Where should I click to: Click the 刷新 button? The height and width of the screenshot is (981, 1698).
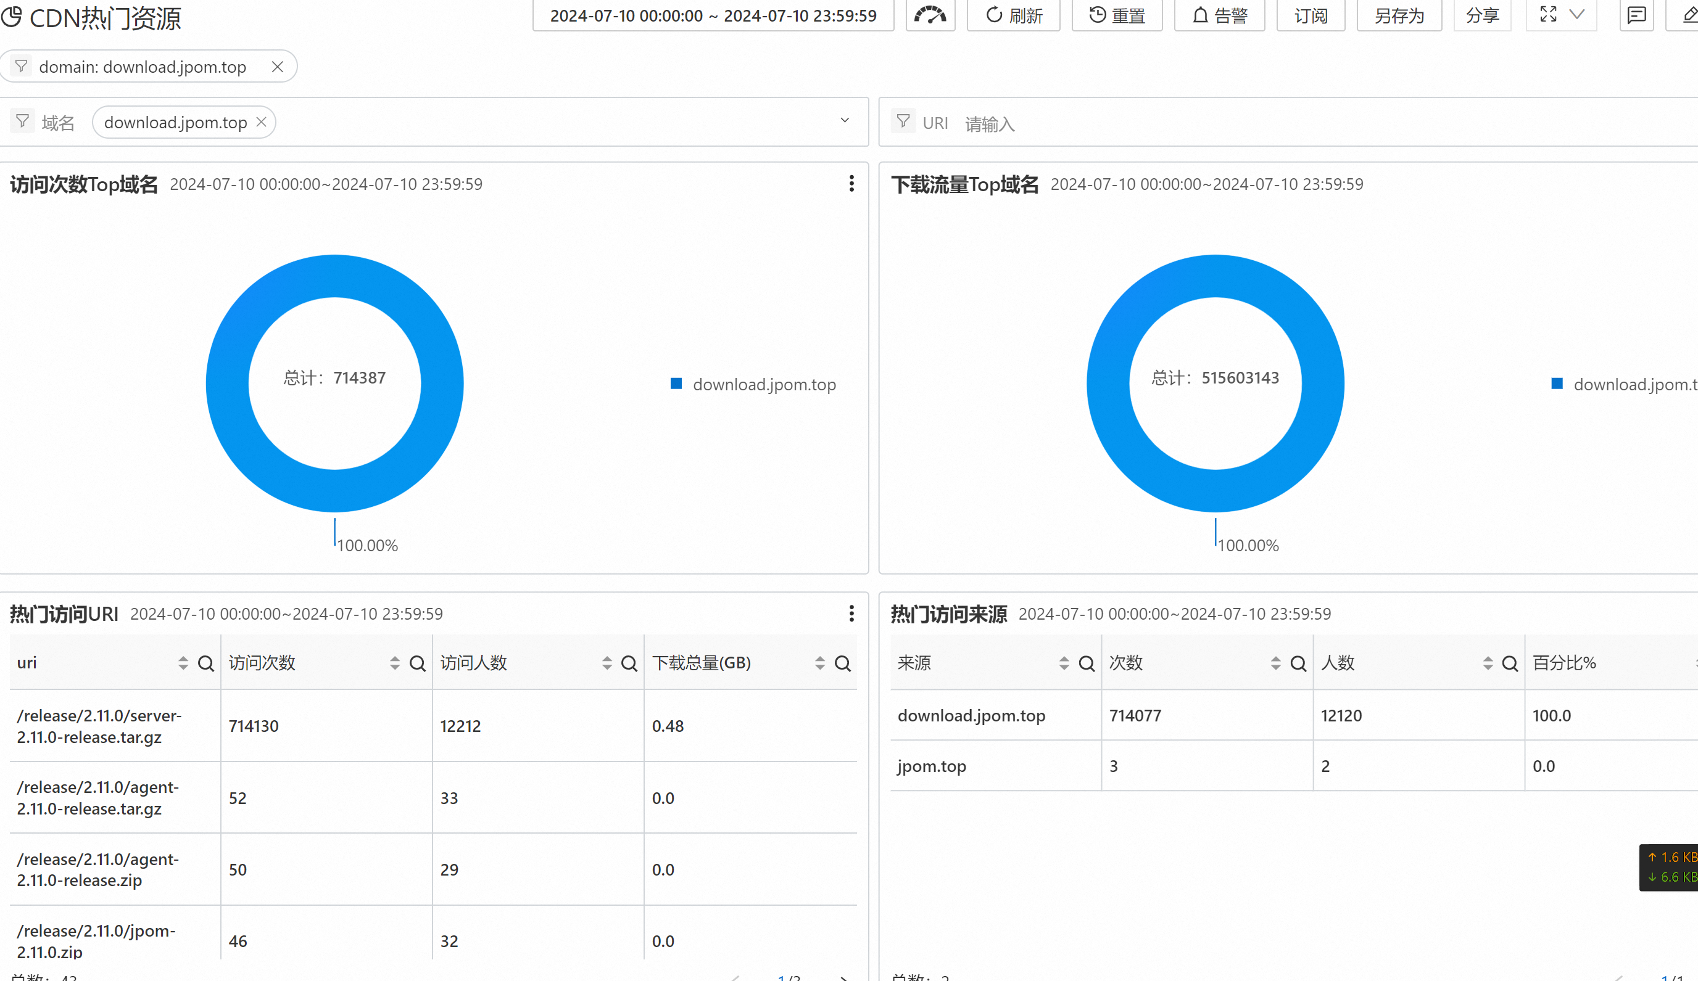(1013, 15)
